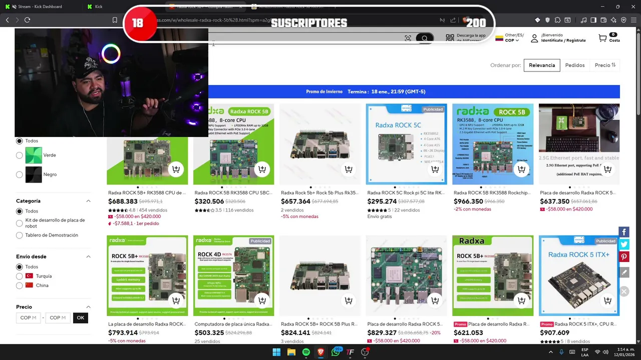641x360 pixels.
Task: Add Radxa ROCK 5C item to cart
Action: click(435, 169)
